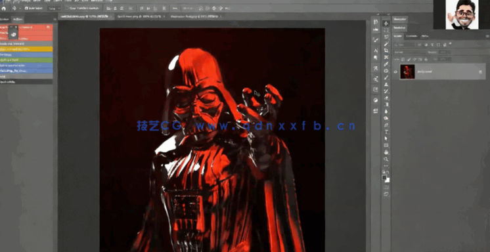This screenshot has width=490, height=252.
Task: Select the Eyedropper tool
Action: 386,64
